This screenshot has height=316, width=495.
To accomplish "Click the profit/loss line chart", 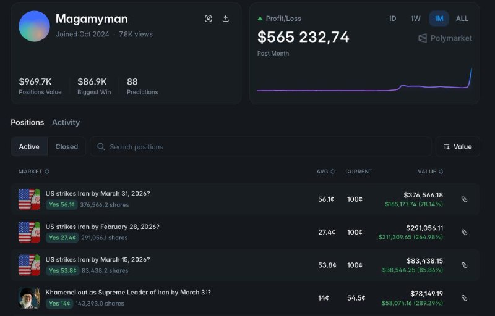I will pyautogui.click(x=365, y=86).
